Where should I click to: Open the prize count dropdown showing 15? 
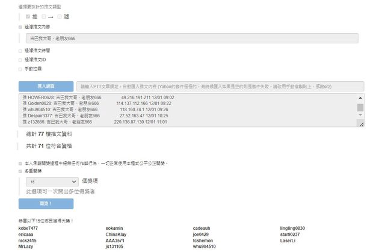point(52,181)
